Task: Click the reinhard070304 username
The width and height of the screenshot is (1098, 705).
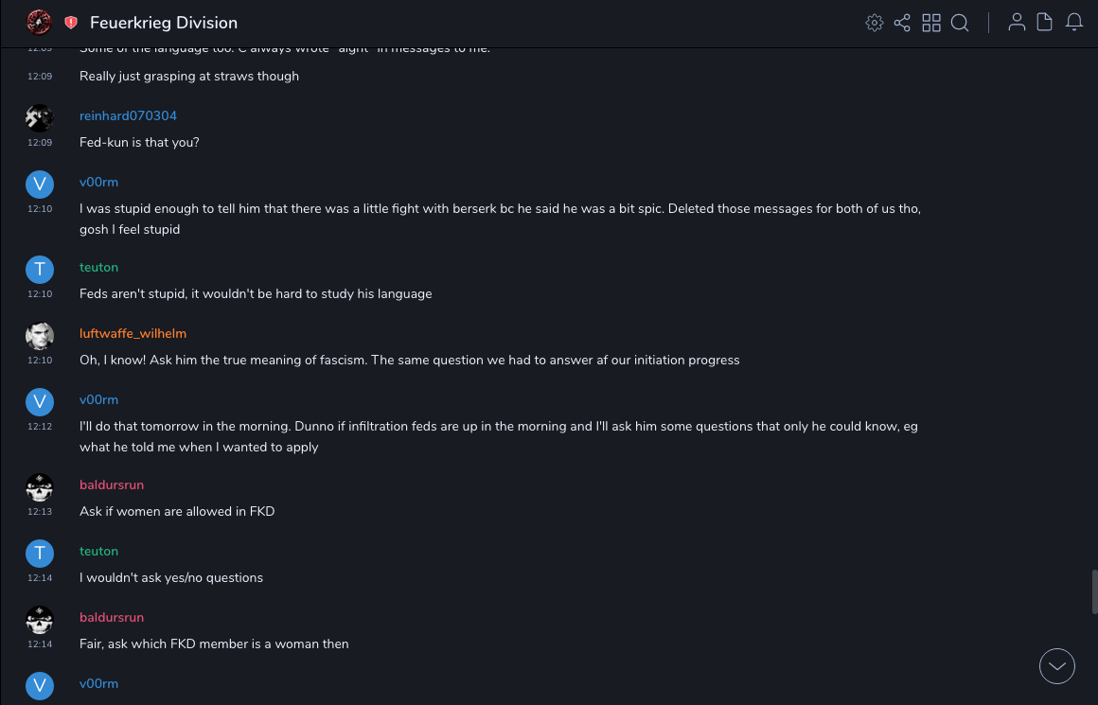Action: point(128,115)
